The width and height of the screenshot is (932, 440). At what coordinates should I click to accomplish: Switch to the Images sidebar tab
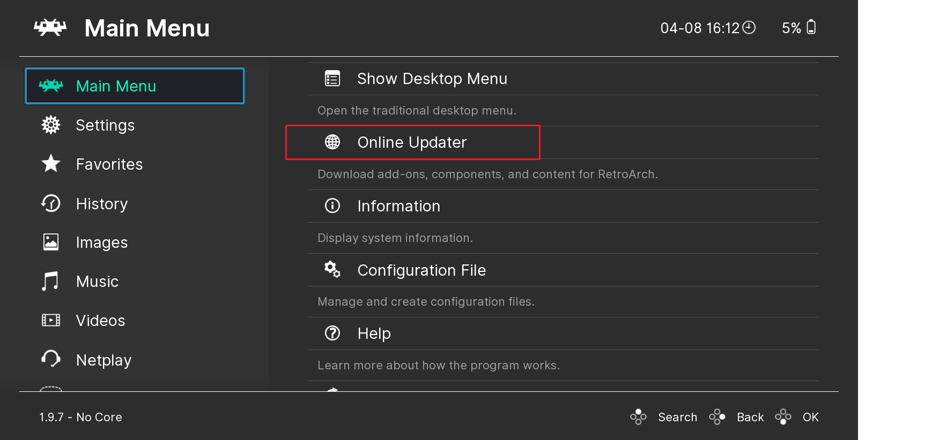tap(135, 242)
